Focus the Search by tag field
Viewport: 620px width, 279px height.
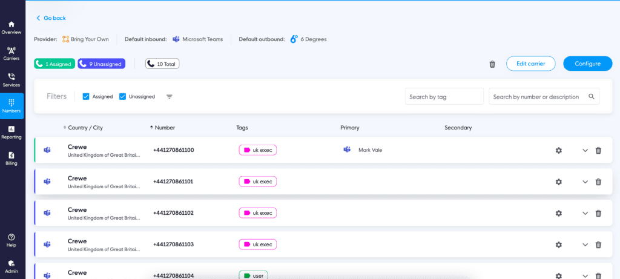444,96
